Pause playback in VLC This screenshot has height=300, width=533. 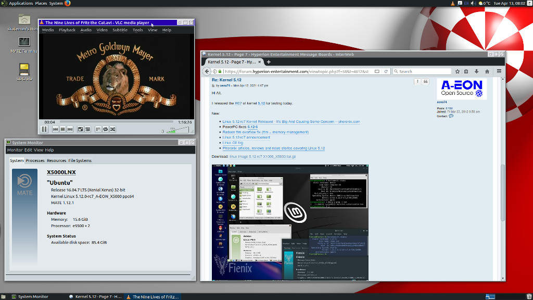(44, 129)
